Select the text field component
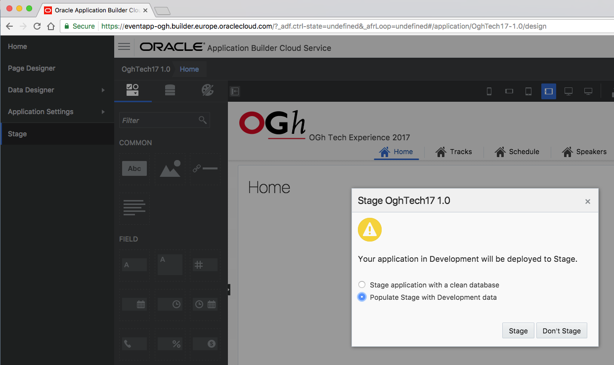 point(134,265)
